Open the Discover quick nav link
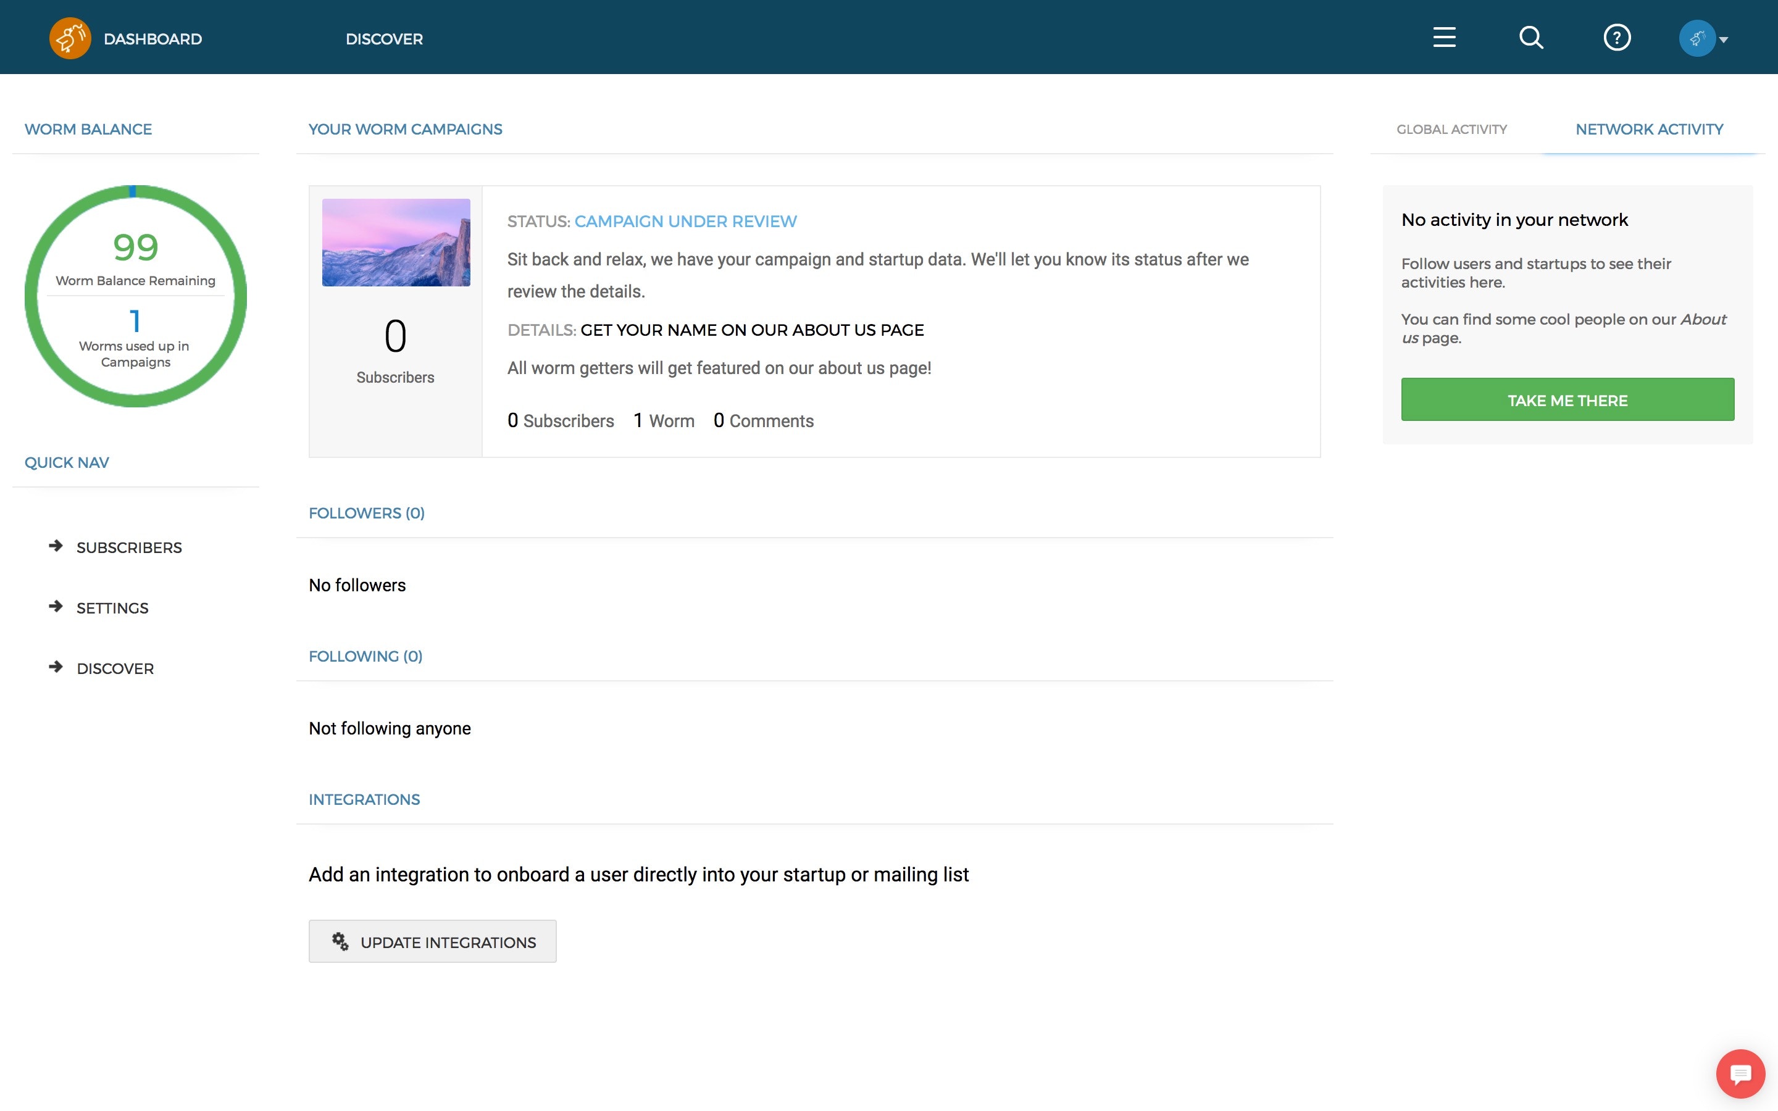This screenshot has height=1111, width=1778. click(115, 668)
